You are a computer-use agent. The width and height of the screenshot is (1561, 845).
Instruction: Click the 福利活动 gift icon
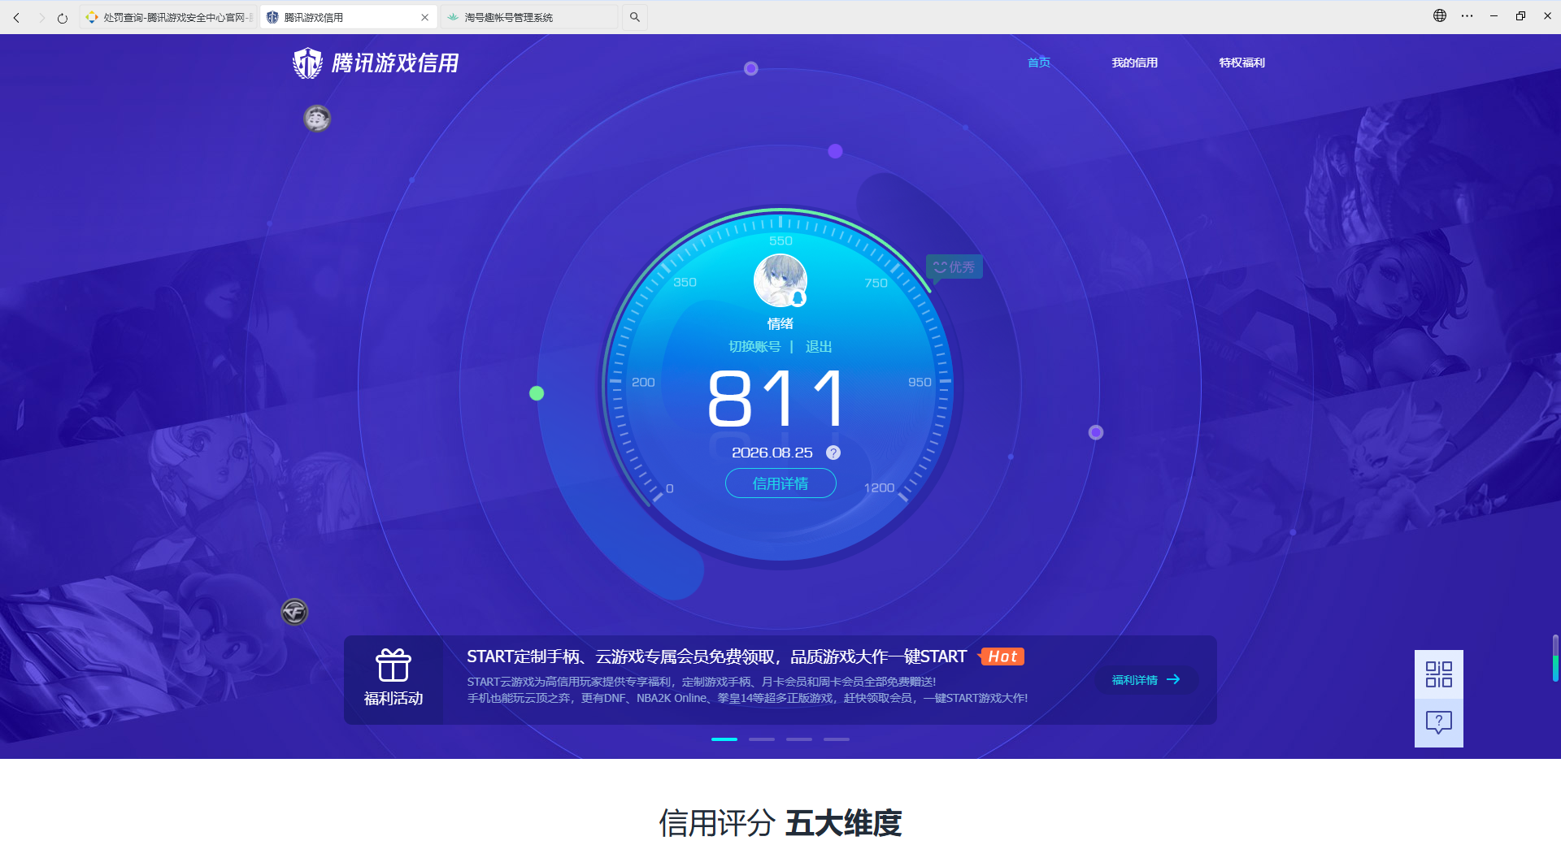pos(394,665)
